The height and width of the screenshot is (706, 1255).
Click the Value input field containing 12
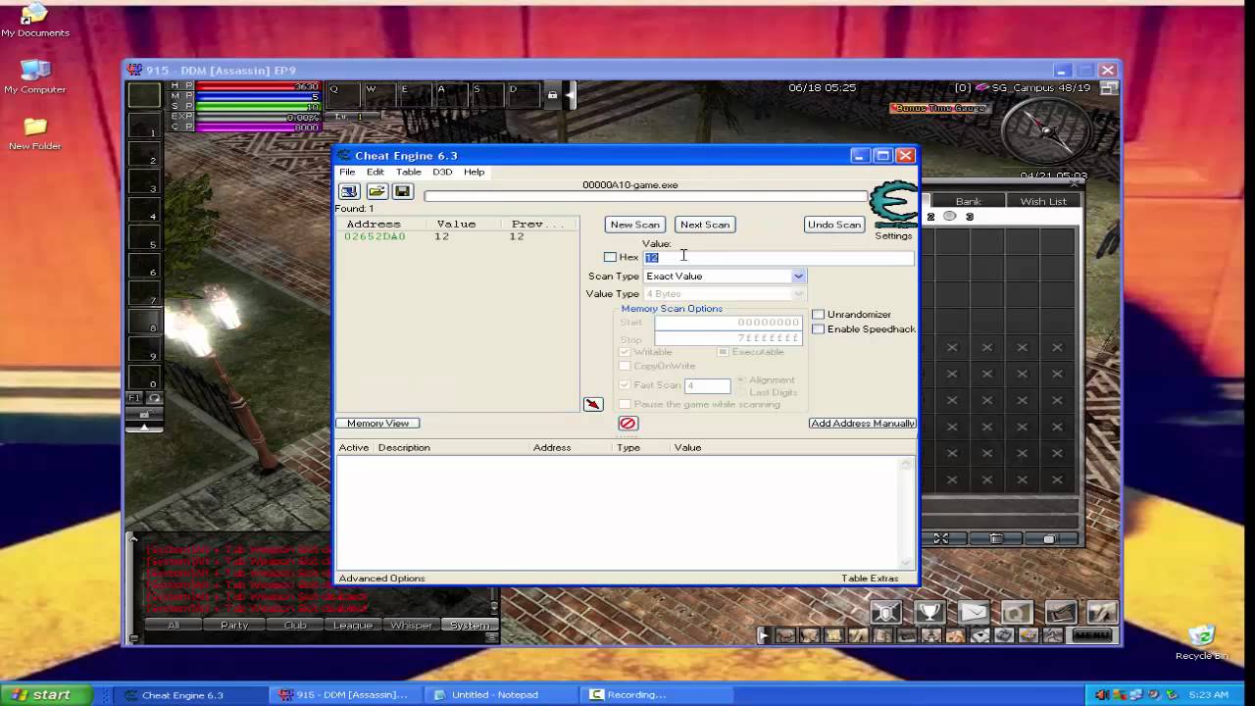pyautogui.click(x=778, y=257)
